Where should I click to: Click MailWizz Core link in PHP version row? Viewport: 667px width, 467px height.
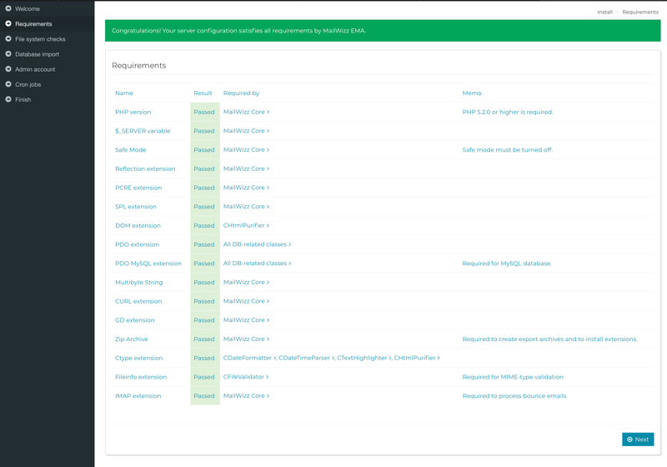click(x=246, y=112)
